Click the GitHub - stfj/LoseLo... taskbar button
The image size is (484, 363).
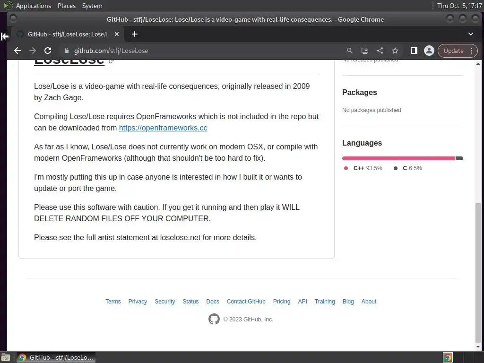point(56,357)
